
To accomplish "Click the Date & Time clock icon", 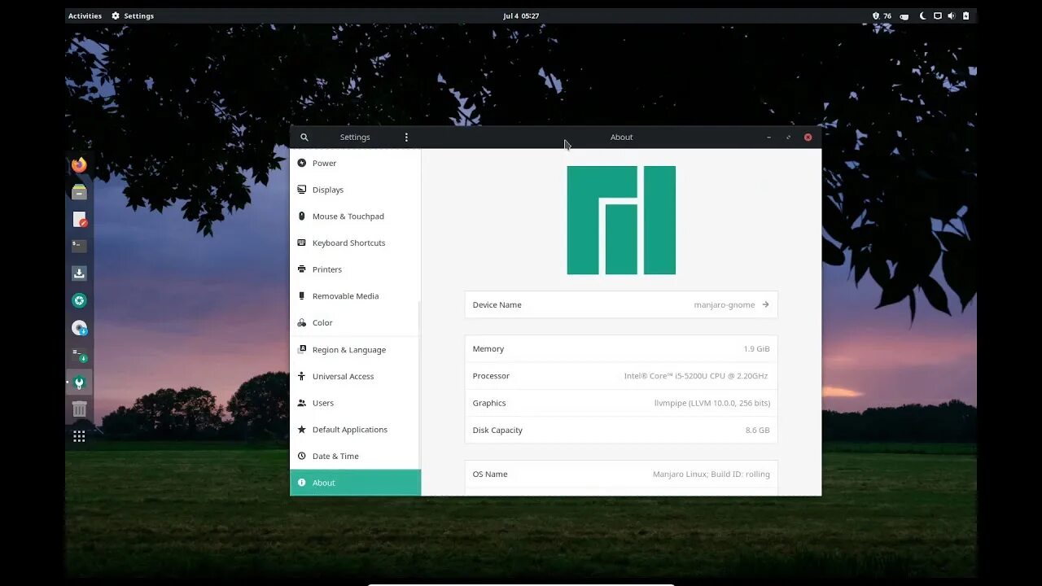I will click(302, 456).
